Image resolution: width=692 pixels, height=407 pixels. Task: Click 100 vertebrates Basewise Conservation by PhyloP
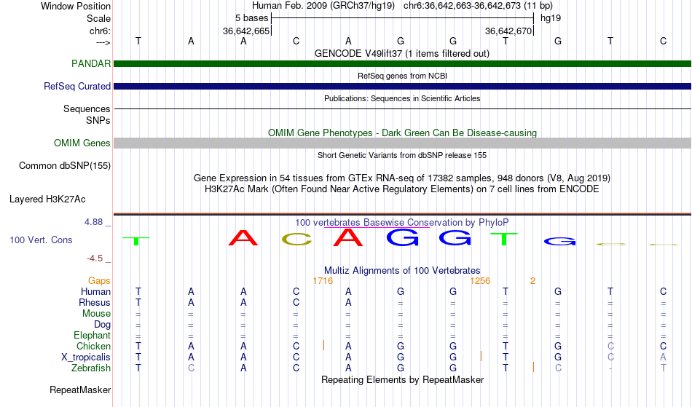[x=402, y=222]
